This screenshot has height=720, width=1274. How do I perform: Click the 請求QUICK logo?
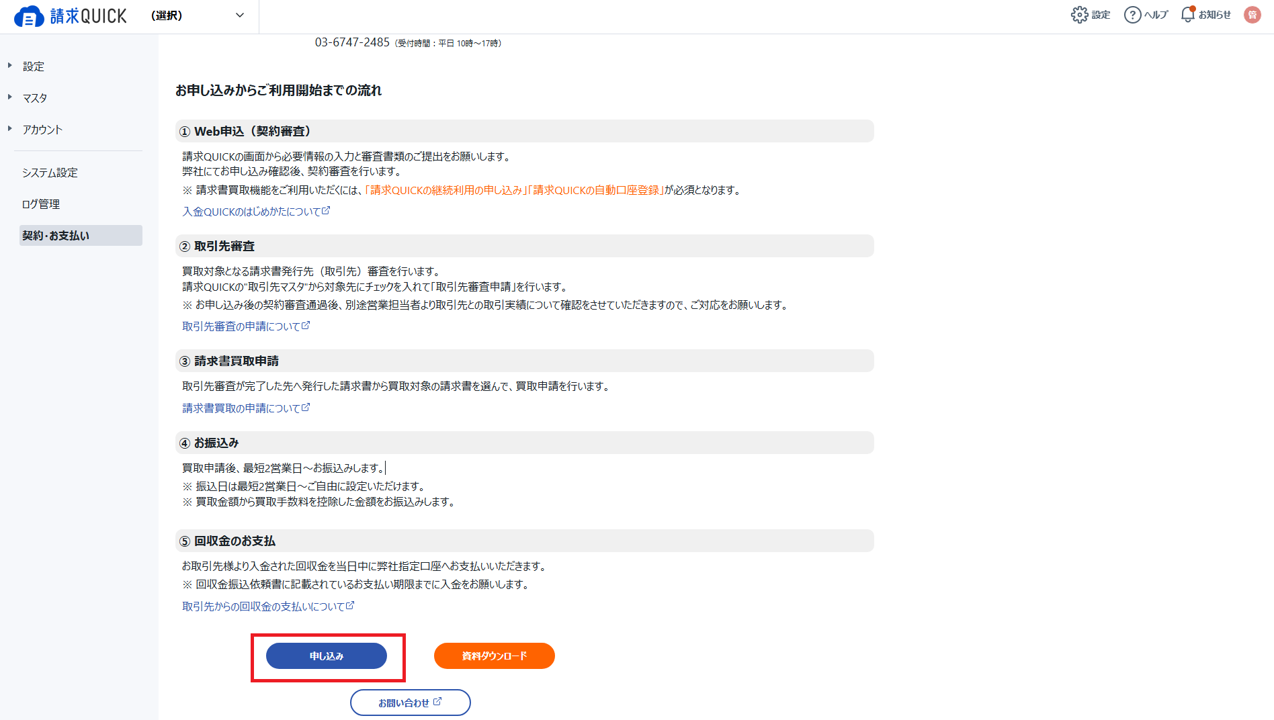[70, 15]
